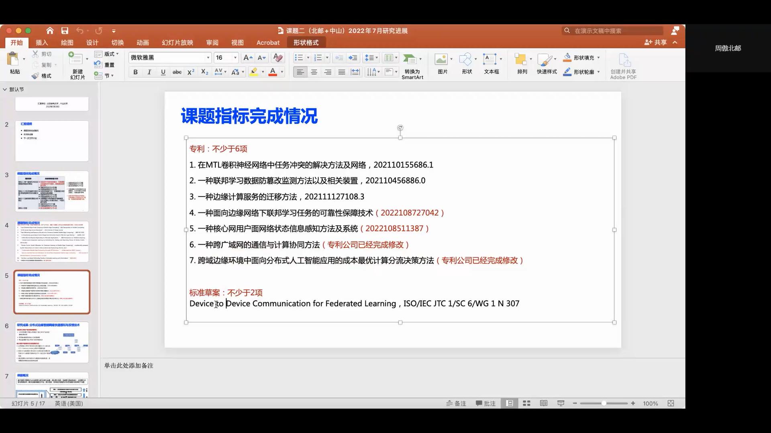Screen dimensions: 771x433
Task: Toggle the notes pane 备注
Action: tap(456, 403)
